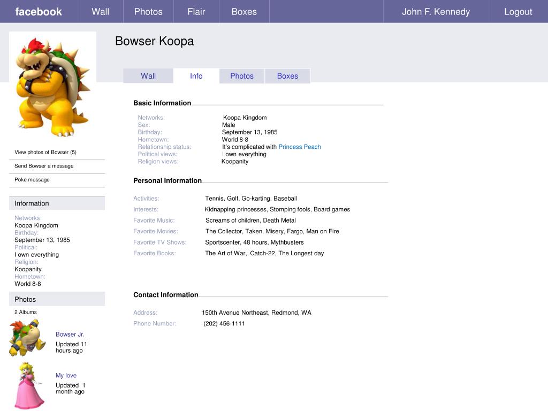Screen dimensions: 548x411
Task: Click sidebar birthday September 13, 1985
Action: click(42, 240)
